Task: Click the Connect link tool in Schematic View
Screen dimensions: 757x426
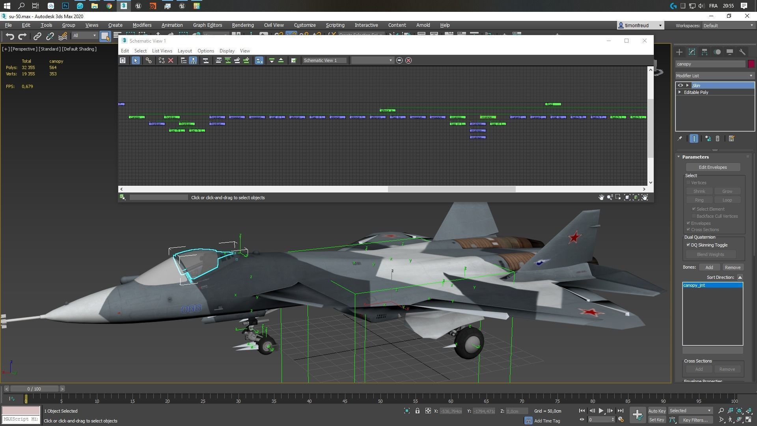Action: 148,60
